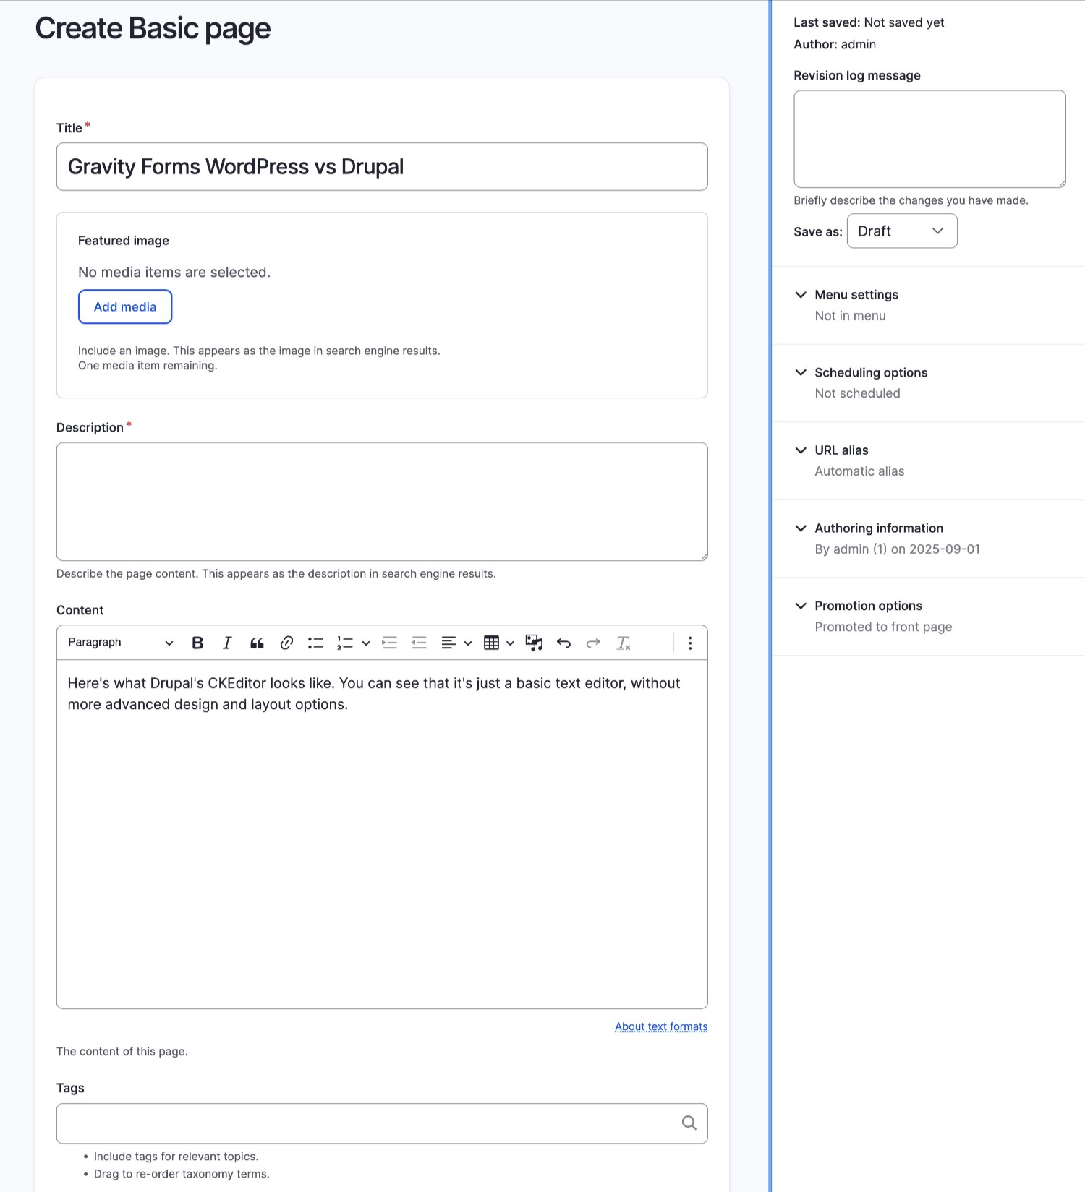Image resolution: width=1085 pixels, height=1192 pixels.
Task: Open the insert table dropdown
Action: click(498, 643)
